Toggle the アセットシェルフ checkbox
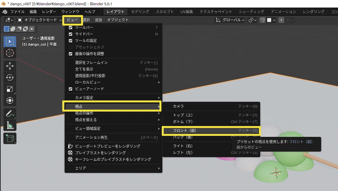Screen dimensions: 338x191 pos(70,47)
